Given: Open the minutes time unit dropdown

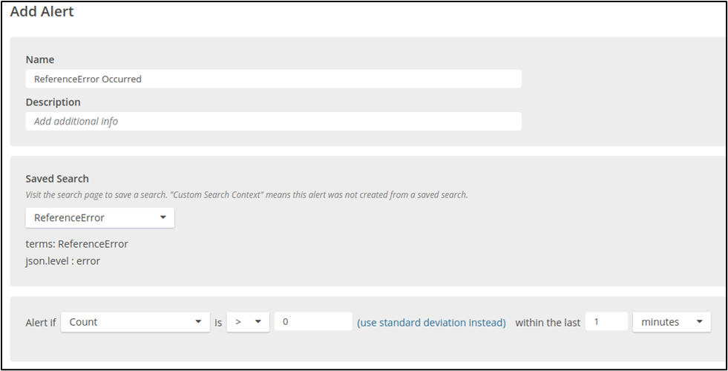Looking at the screenshot, I should tap(671, 322).
